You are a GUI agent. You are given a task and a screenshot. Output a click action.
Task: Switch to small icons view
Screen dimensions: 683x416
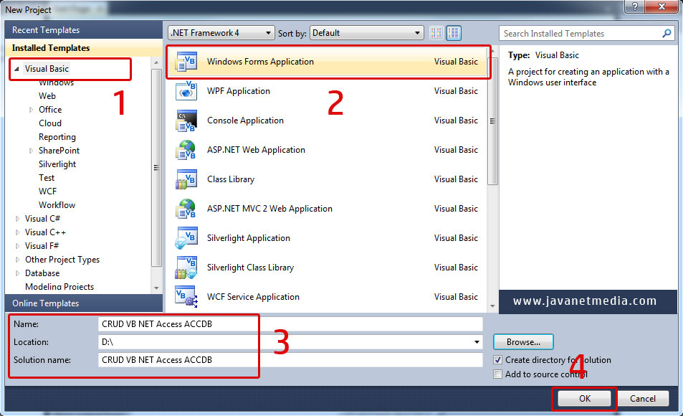(436, 33)
